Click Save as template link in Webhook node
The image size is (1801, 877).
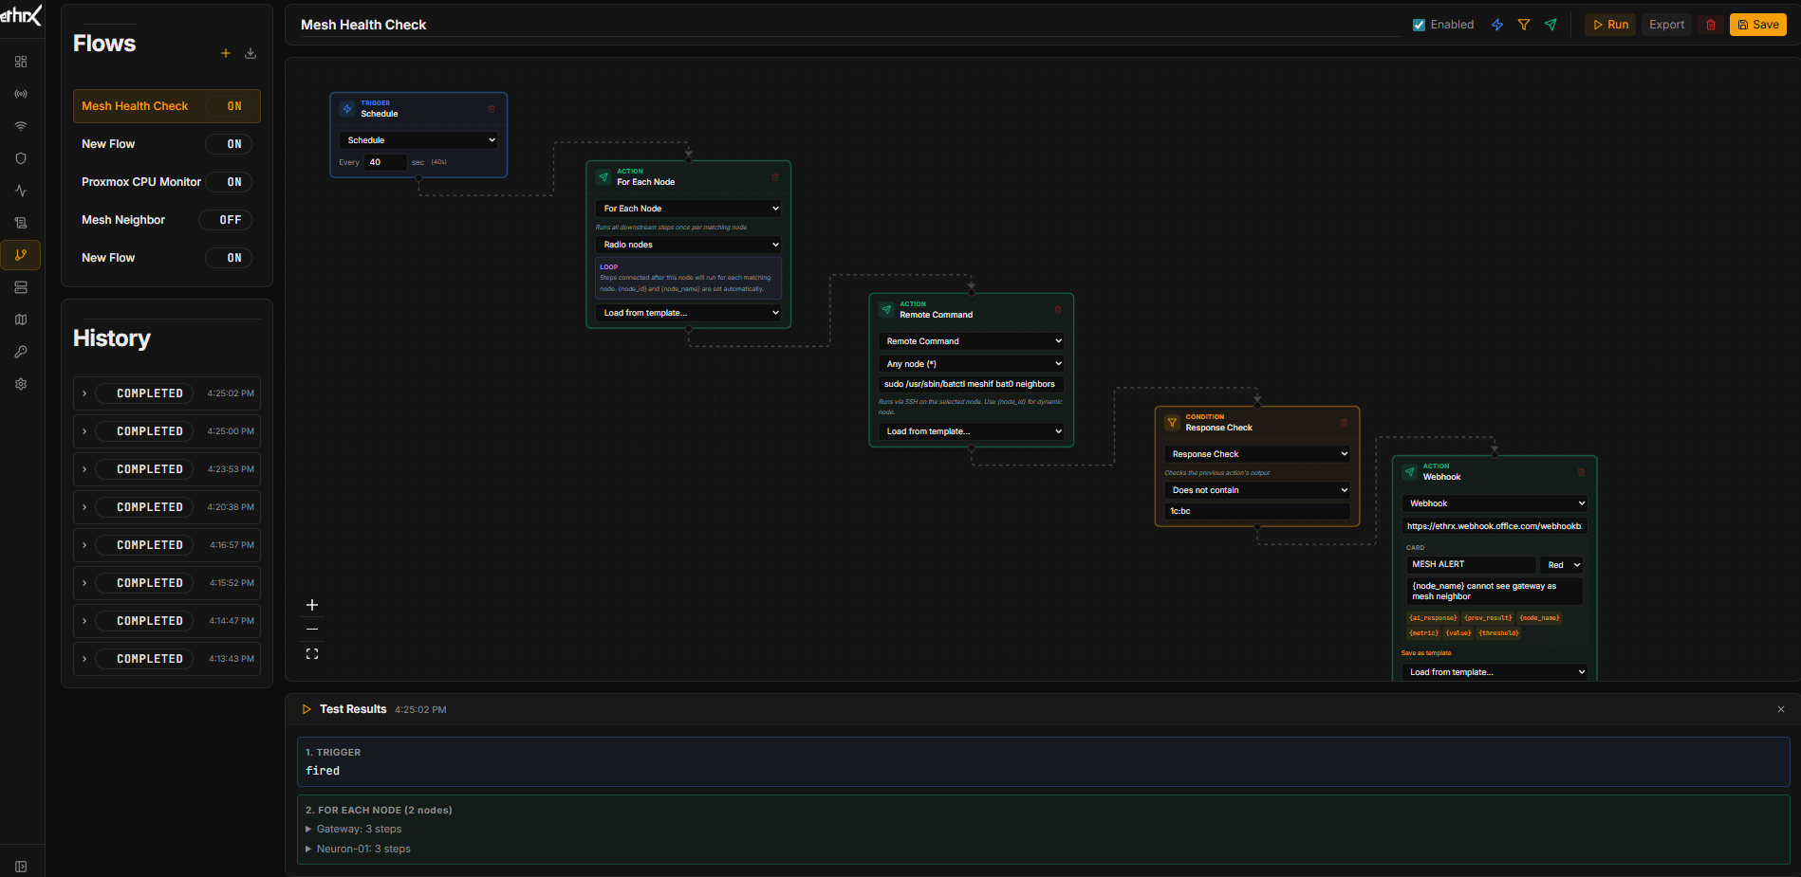[x=1426, y=653]
